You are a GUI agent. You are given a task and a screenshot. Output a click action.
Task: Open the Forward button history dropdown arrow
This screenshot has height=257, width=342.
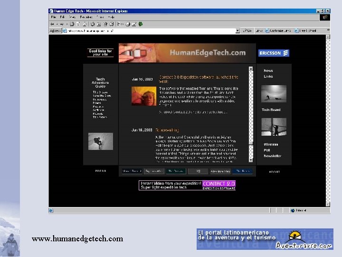(67, 24)
